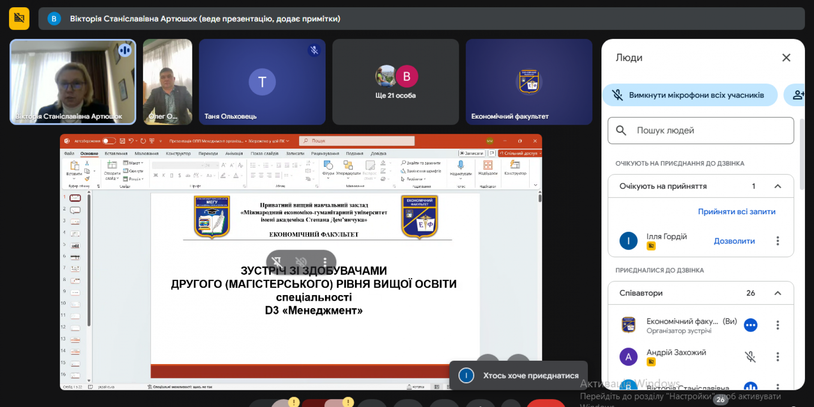Click Прийняти всі запити link
This screenshot has width=814, height=407.
tap(737, 211)
